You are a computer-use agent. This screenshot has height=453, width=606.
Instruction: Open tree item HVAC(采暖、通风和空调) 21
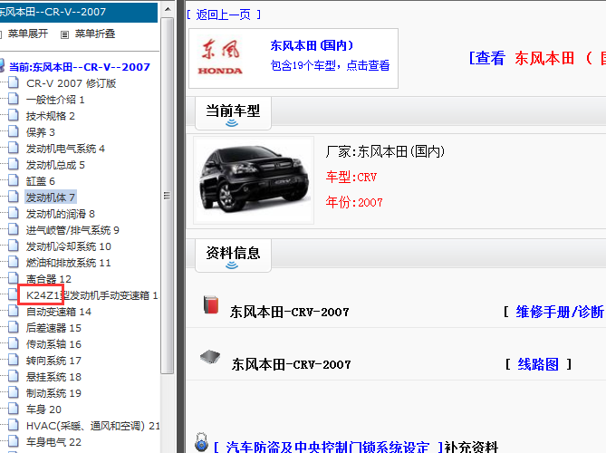[92, 426]
